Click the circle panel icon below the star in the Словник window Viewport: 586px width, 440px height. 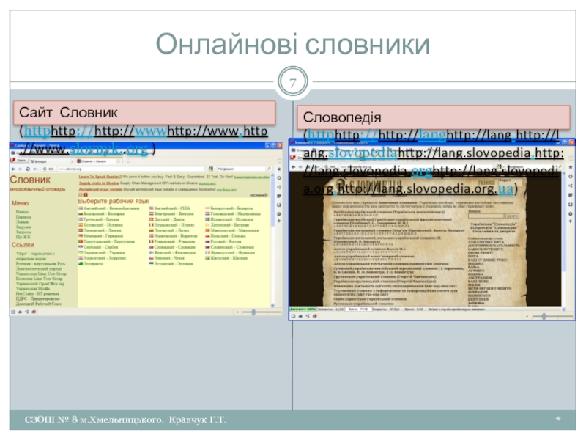(x=279, y=178)
